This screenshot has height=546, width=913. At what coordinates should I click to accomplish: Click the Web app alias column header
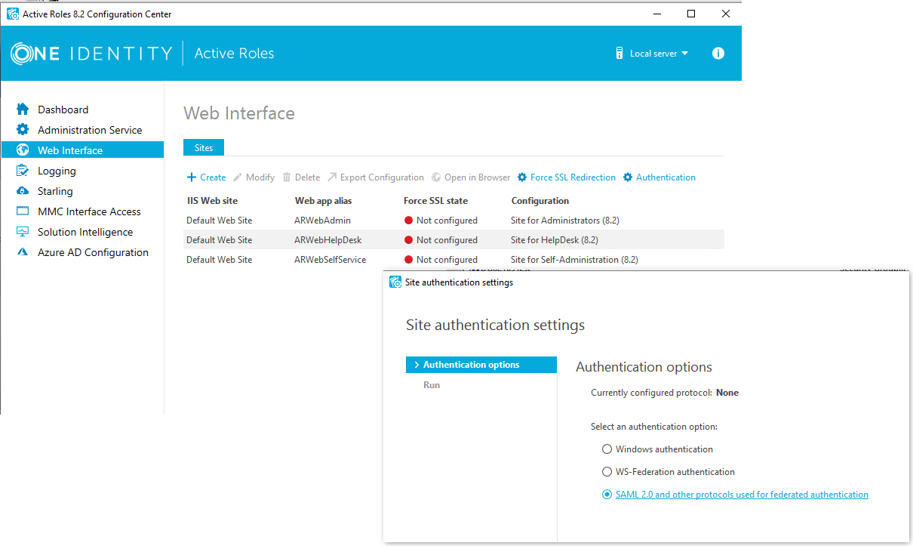pyautogui.click(x=323, y=201)
